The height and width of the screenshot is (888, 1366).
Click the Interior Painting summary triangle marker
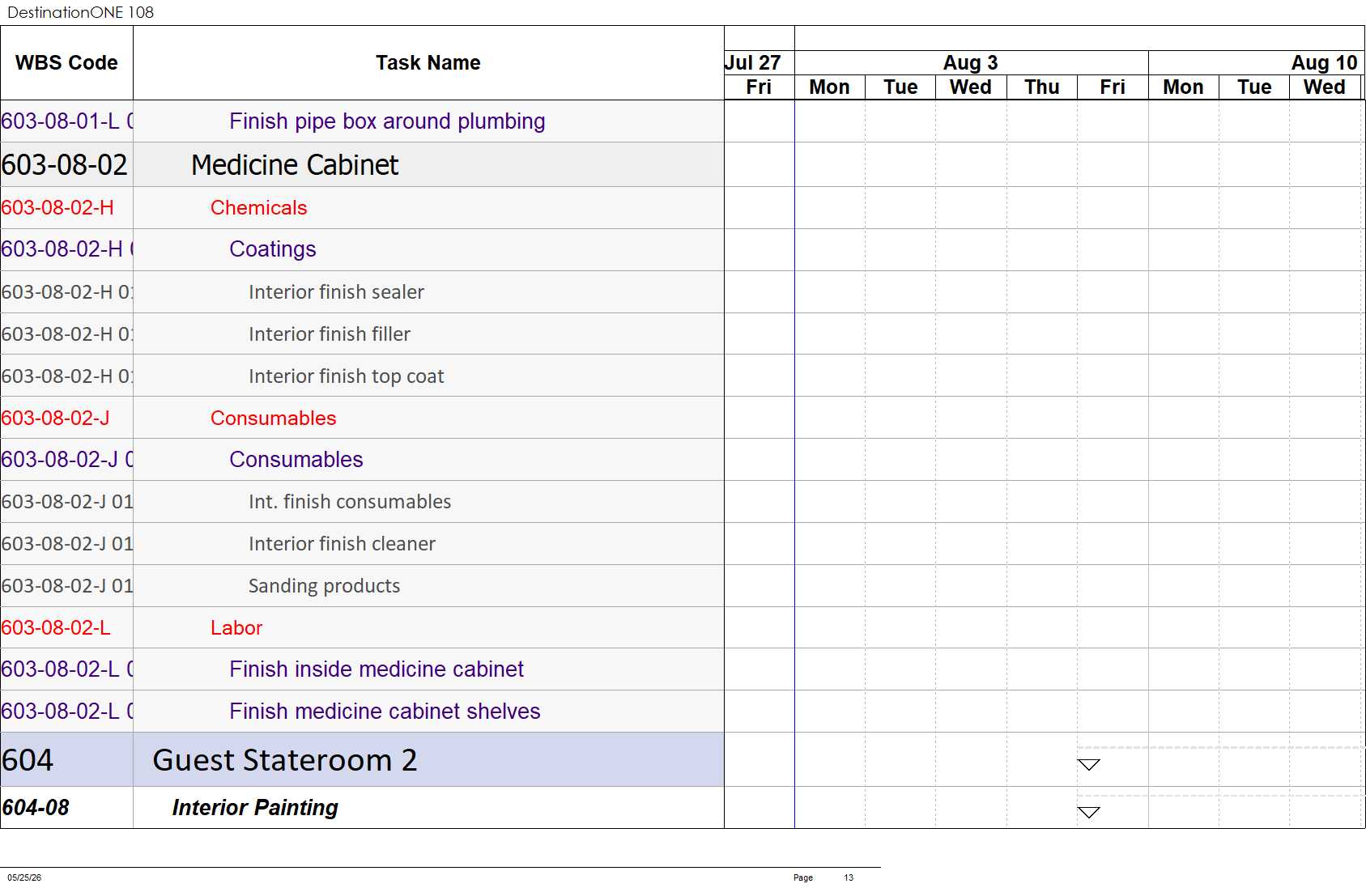1088,812
